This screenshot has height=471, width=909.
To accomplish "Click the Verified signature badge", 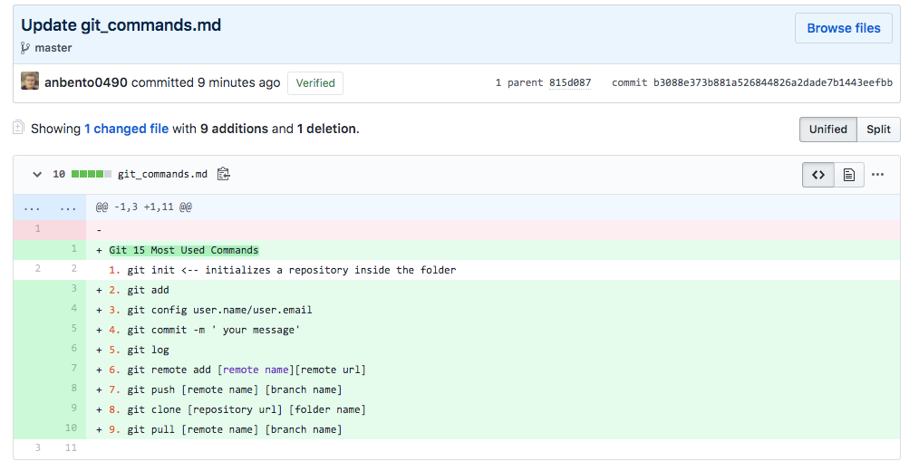I will [315, 82].
